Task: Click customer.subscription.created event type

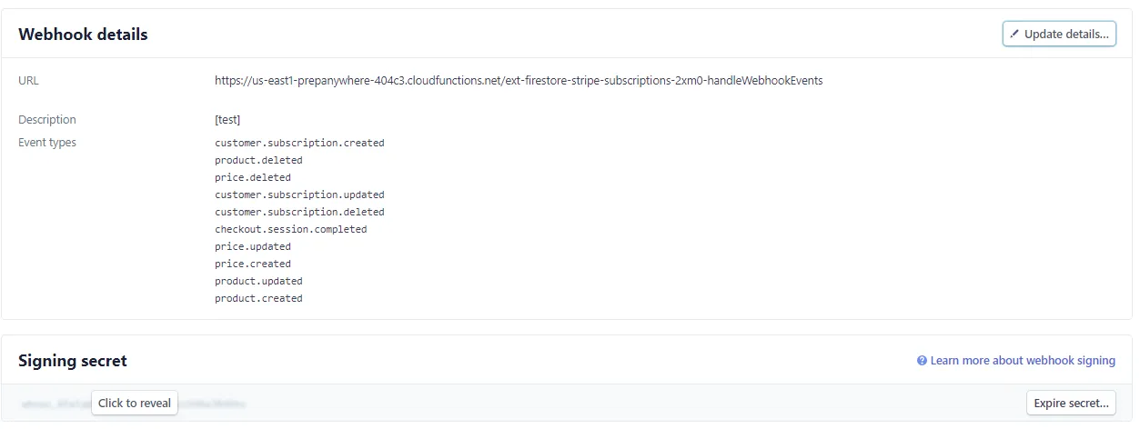Action: pos(299,143)
